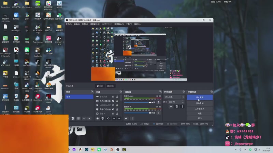Pop out the 控制按钮 dock panel

point(212,92)
